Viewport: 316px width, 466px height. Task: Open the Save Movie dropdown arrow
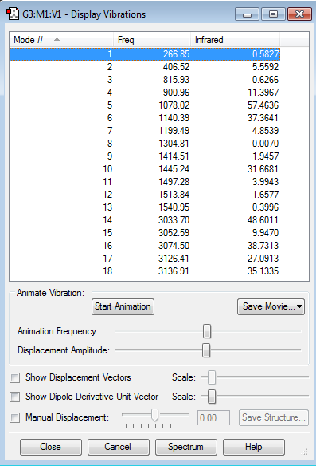coord(299,306)
